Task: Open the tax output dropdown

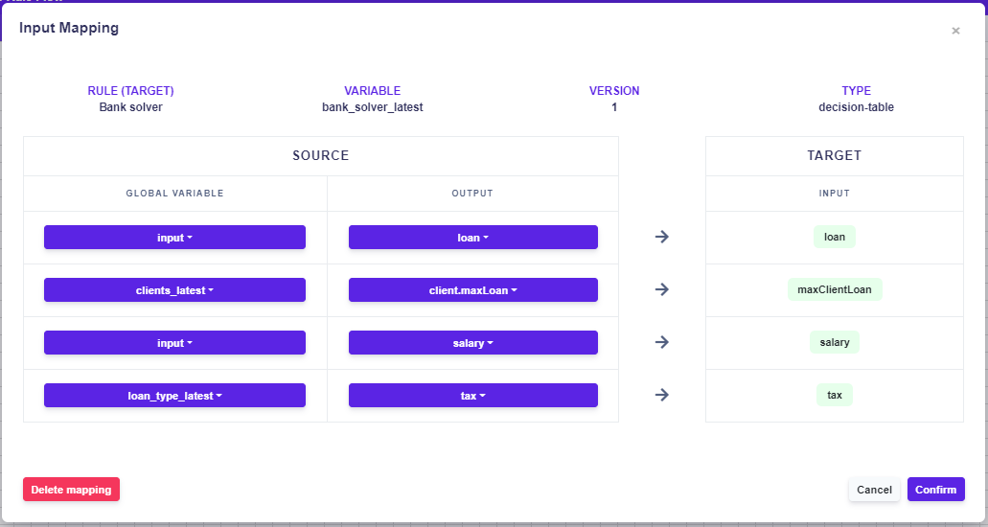Action: pyautogui.click(x=472, y=396)
